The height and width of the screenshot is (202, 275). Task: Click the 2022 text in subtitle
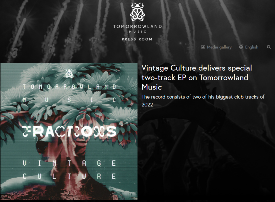click(x=147, y=105)
